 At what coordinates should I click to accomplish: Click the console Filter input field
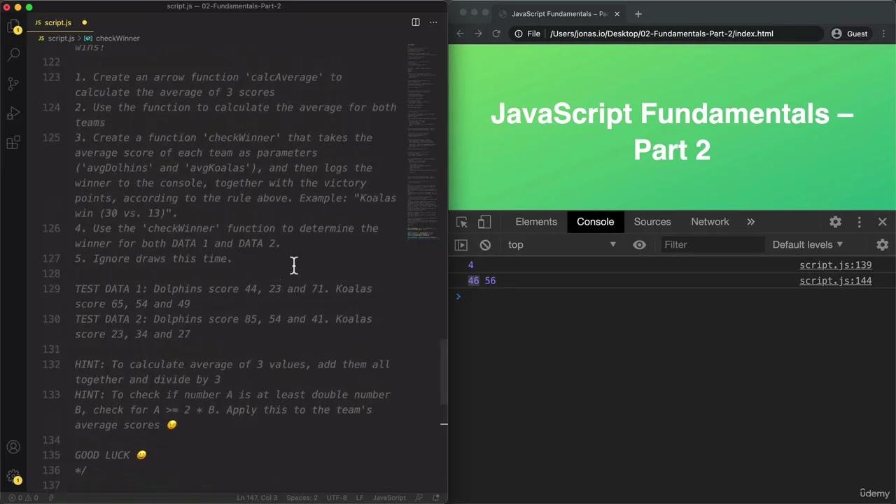712,245
